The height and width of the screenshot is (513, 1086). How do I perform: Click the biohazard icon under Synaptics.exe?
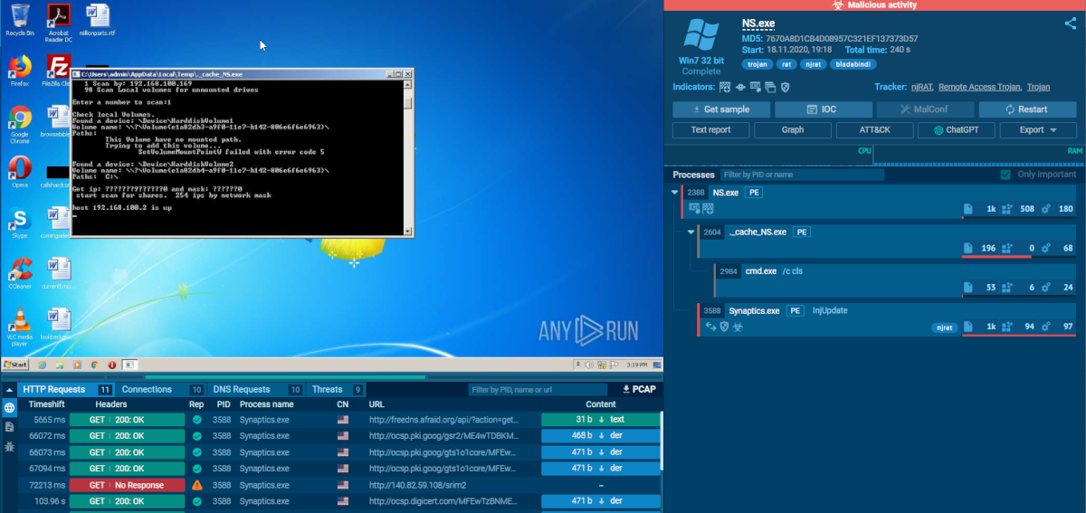[x=736, y=327]
